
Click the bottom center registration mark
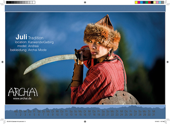(x=85, y=121)
